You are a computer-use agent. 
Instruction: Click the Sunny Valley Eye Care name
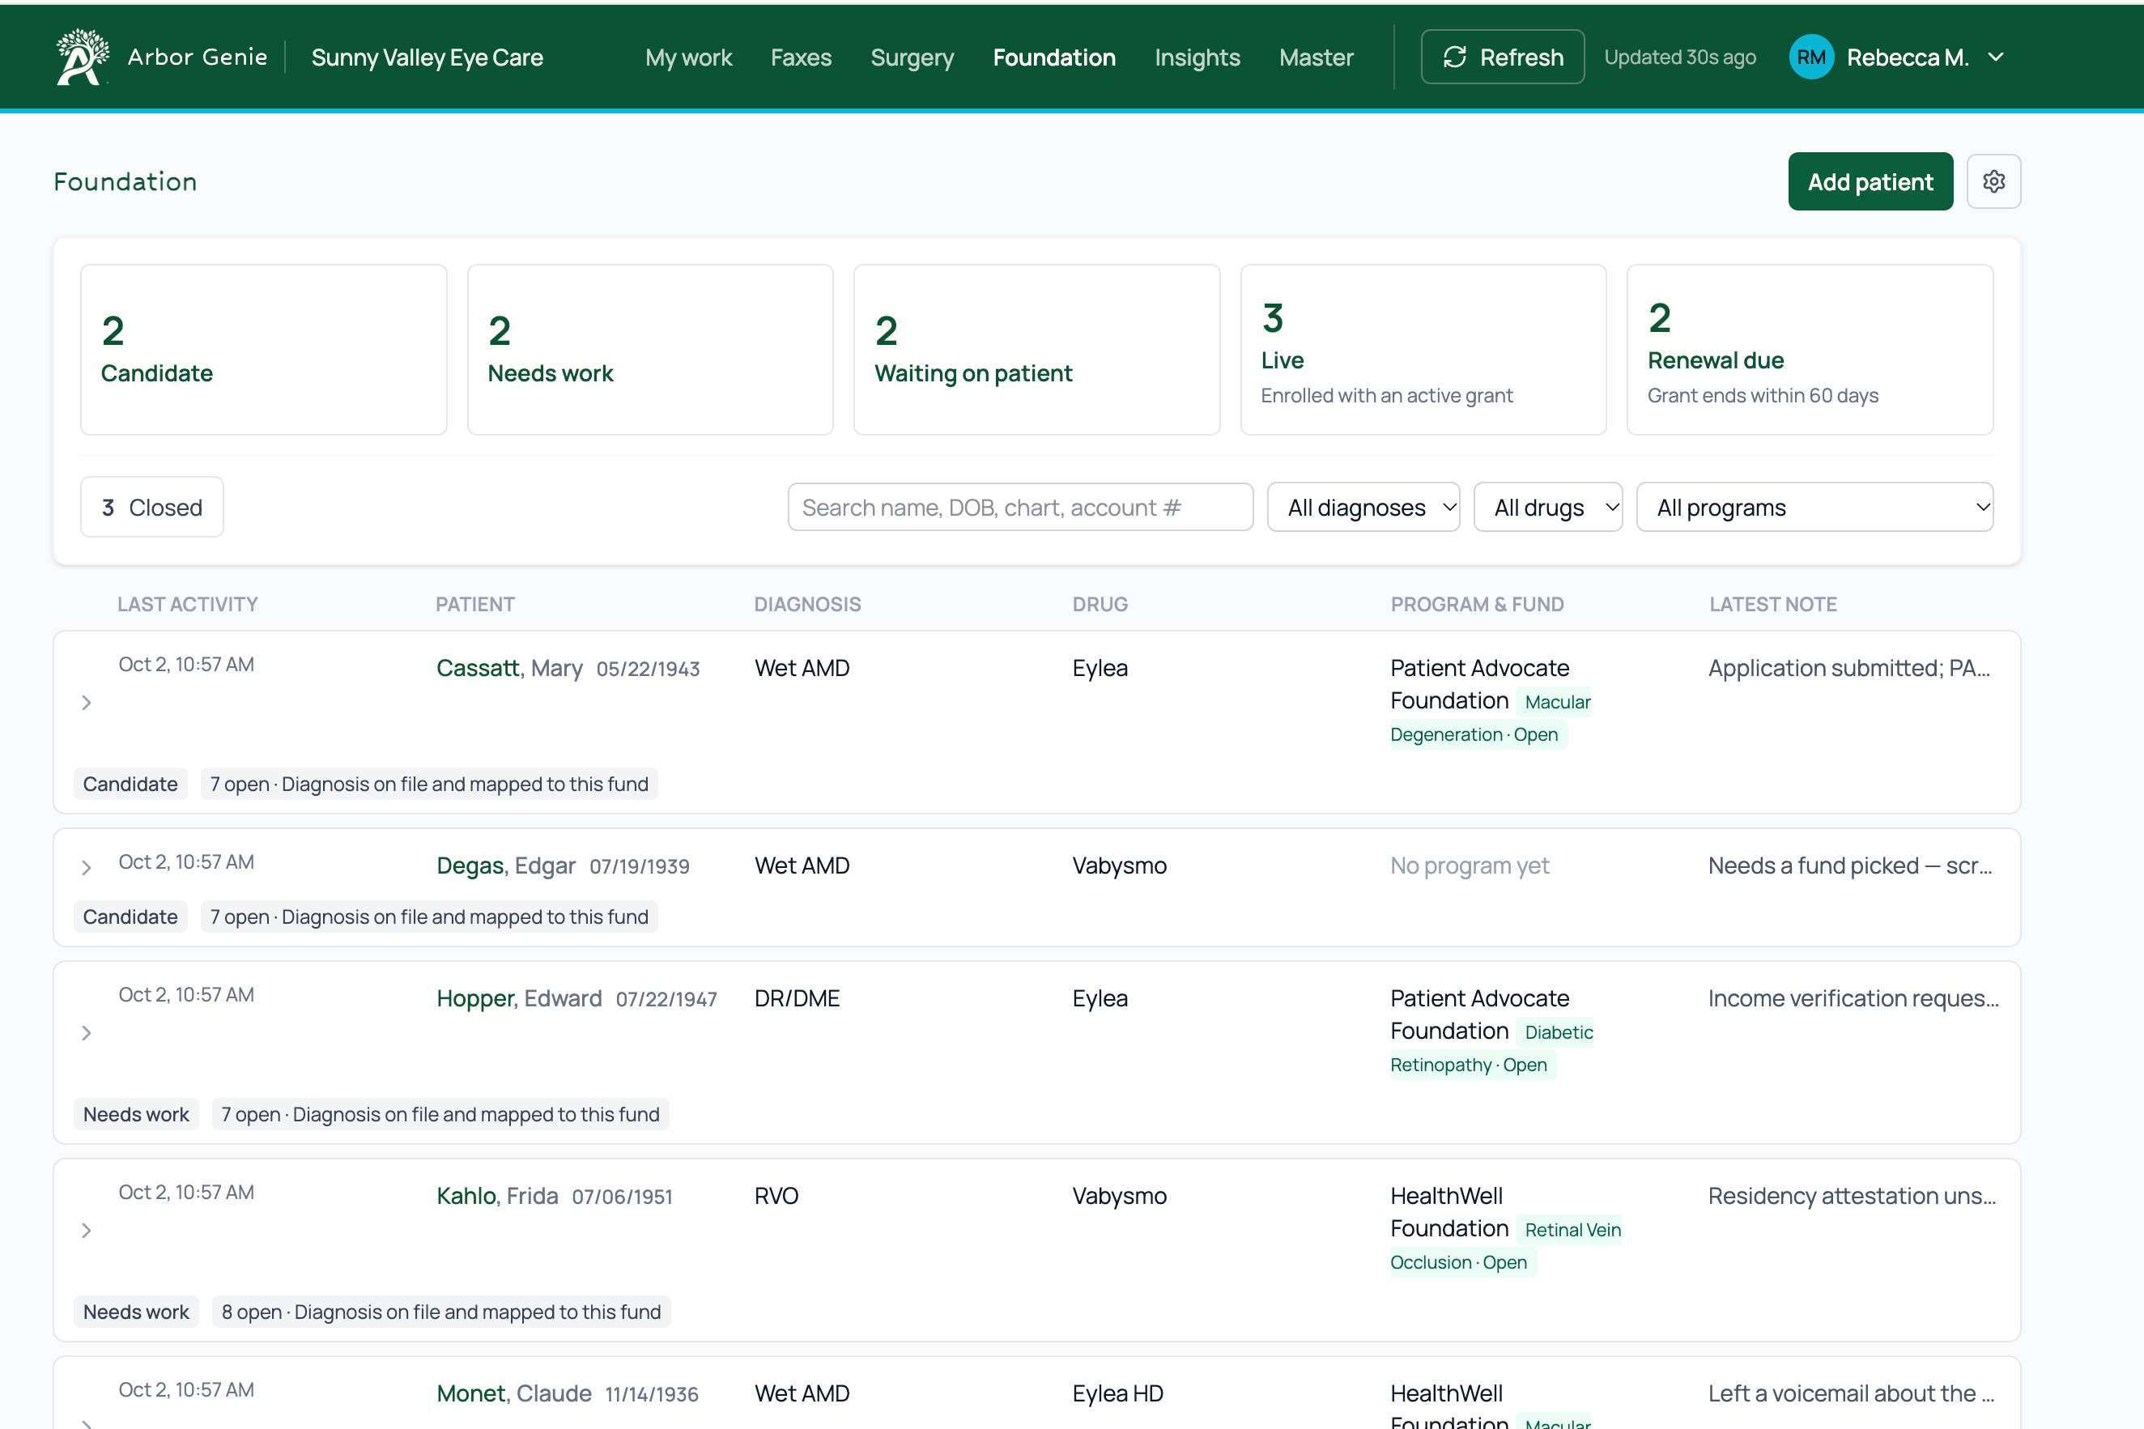[x=428, y=57]
